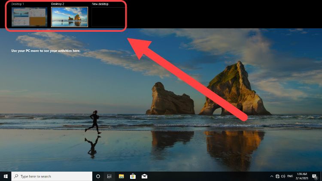Click the 'Type here to search' box

pyautogui.click(x=52, y=176)
